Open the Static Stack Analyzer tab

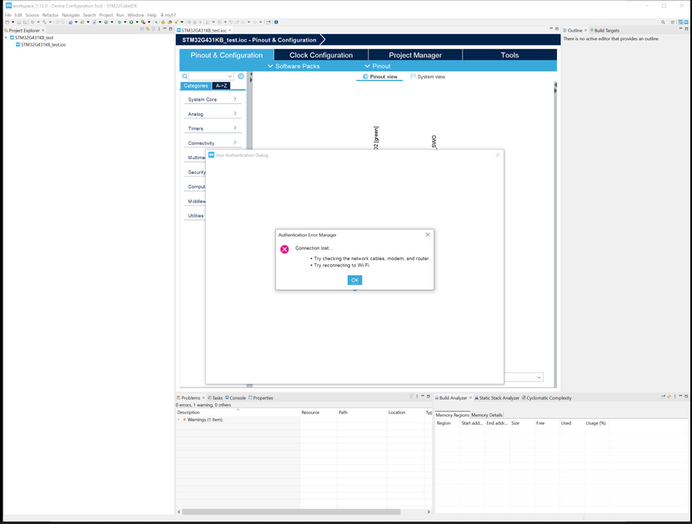(x=497, y=398)
